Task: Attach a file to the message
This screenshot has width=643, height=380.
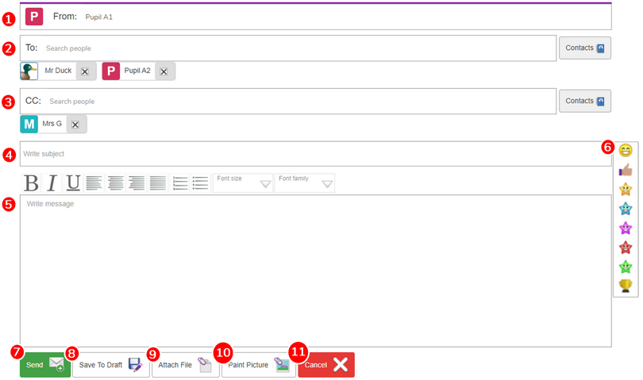Action: point(185,364)
